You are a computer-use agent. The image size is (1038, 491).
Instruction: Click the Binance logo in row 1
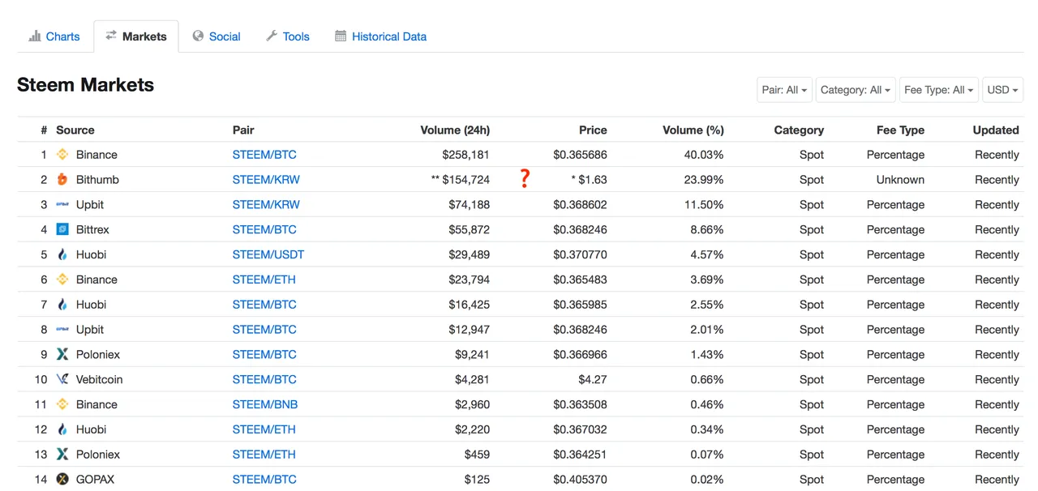tap(62, 155)
